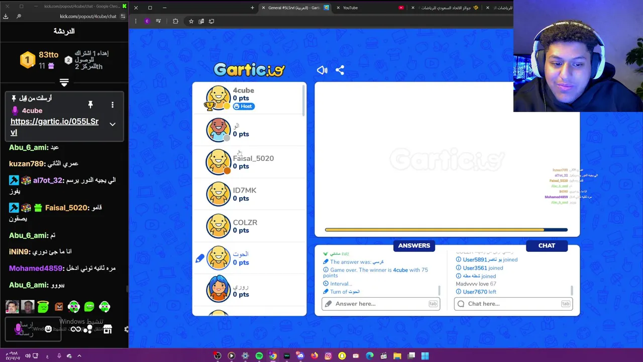Open Discord from the taskbar
The height and width of the screenshot is (362, 643).
click(300, 356)
